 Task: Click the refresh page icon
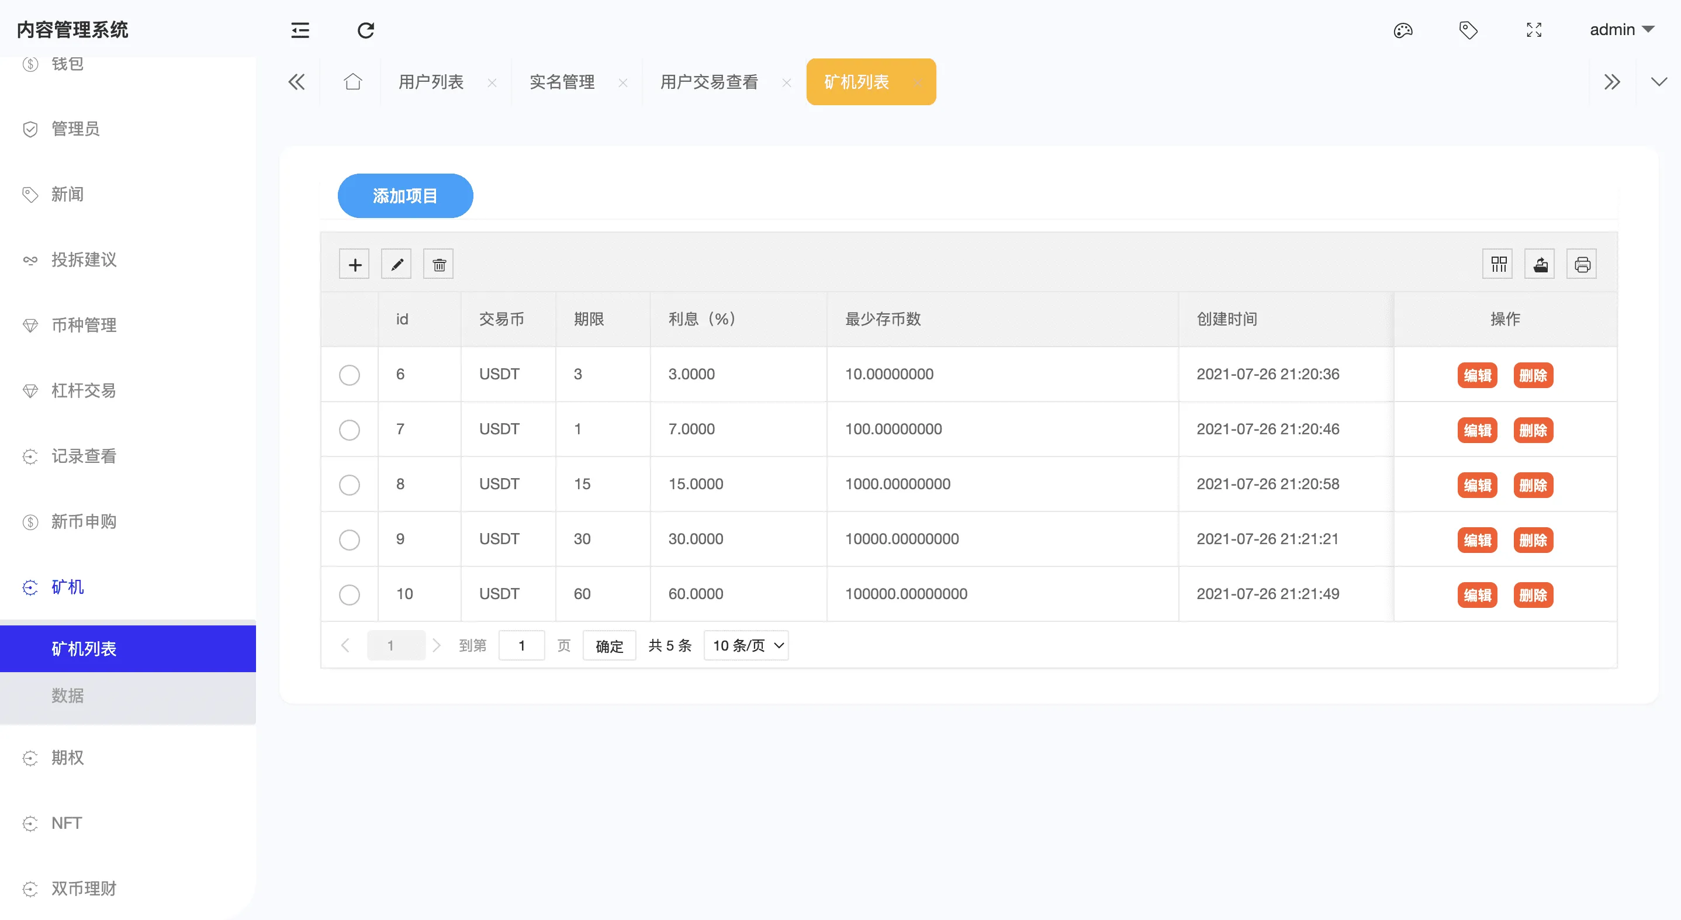pos(365,30)
